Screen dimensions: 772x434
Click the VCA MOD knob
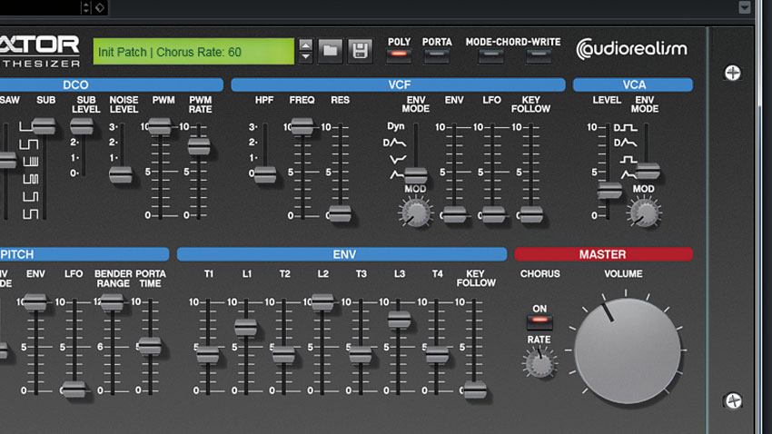[644, 212]
